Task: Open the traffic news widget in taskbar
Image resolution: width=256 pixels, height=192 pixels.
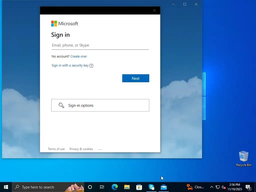Action: tap(195, 187)
